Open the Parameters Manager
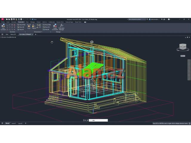The height and width of the screenshot is (143, 191). (61, 27)
